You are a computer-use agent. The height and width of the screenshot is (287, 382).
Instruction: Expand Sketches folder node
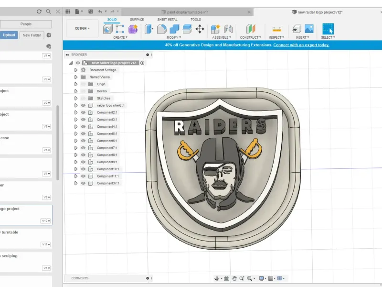[76, 99]
